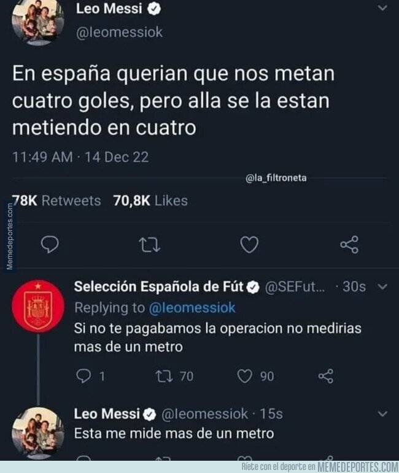This screenshot has height=473, width=399.
Task: Click the Selección Española de Fút account name
Action: pos(158,286)
